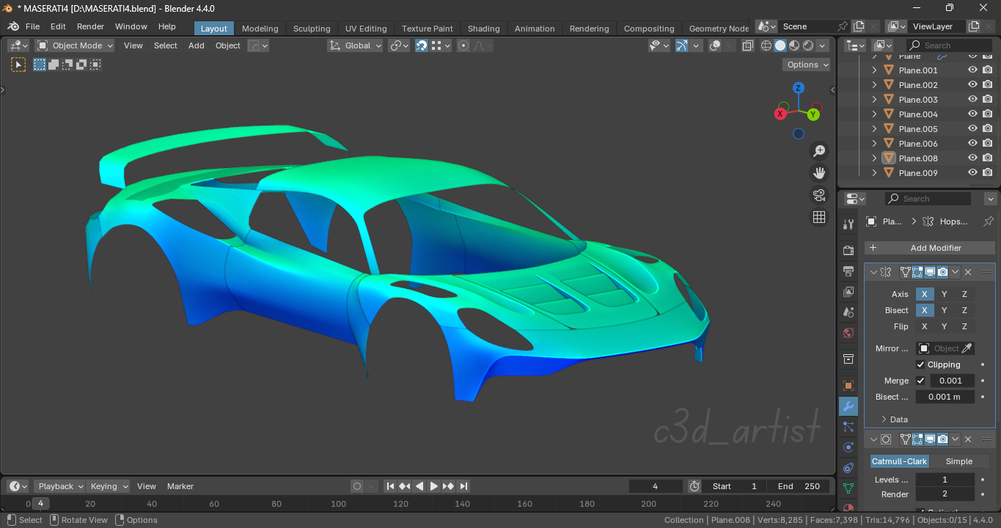The width and height of the screenshot is (1001, 528).
Task: Expand Plane.004 in the outliner
Action: (874, 114)
